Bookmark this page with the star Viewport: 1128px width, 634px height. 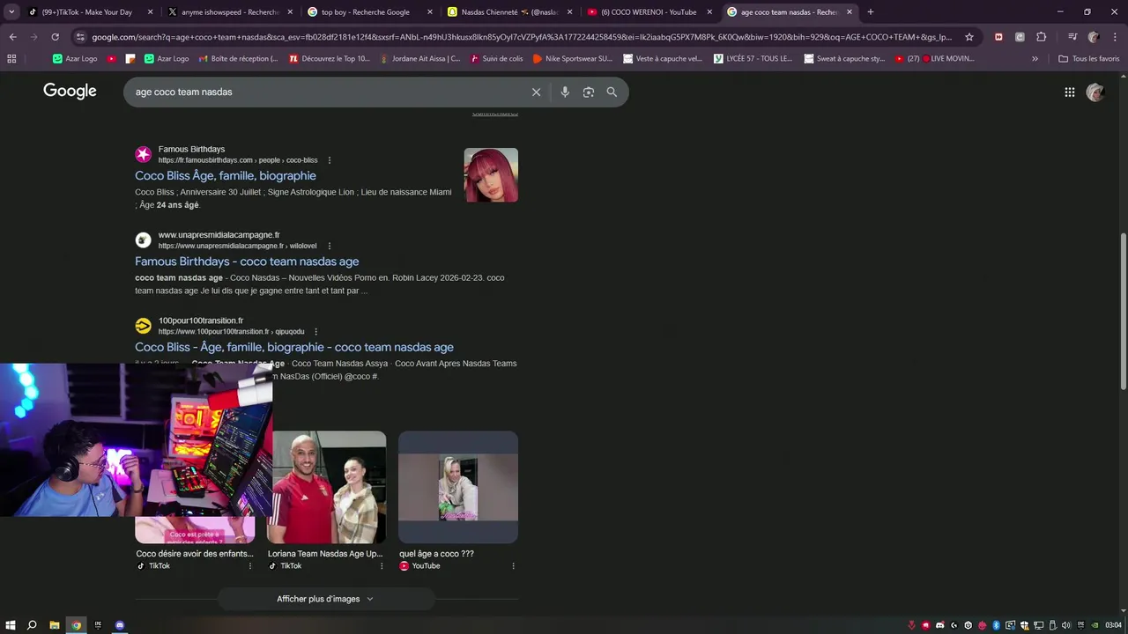coord(969,37)
